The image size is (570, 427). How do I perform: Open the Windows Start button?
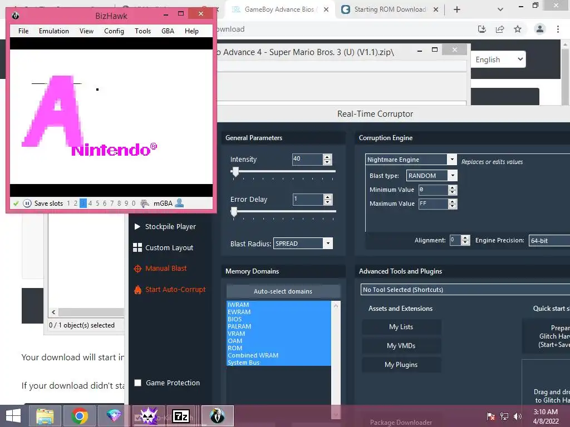pos(13,416)
